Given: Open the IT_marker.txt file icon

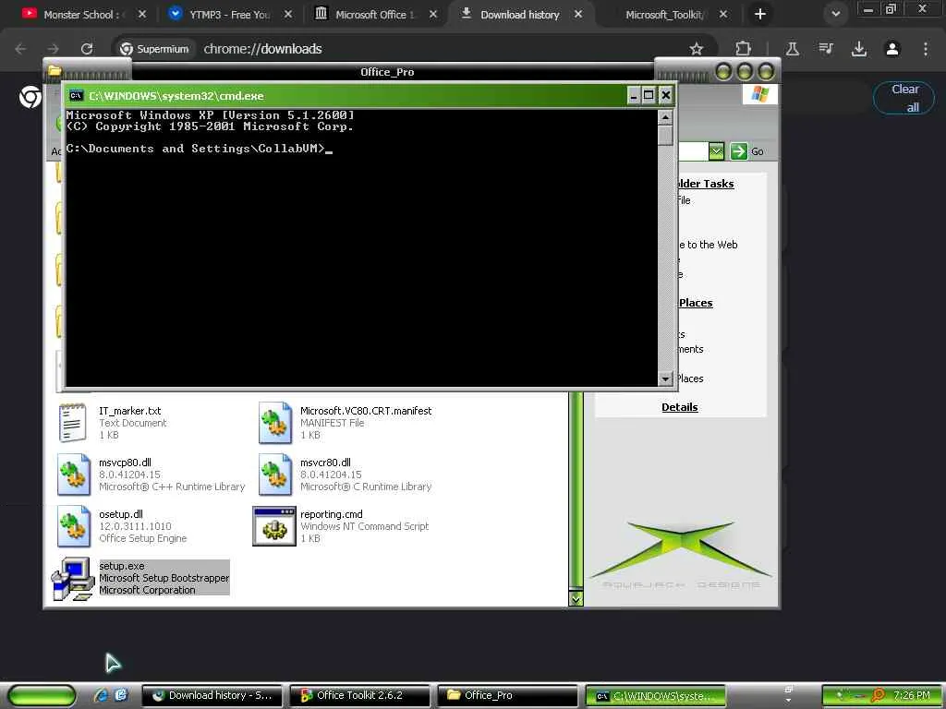Looking at the screenshot, I should coord(72,423).
